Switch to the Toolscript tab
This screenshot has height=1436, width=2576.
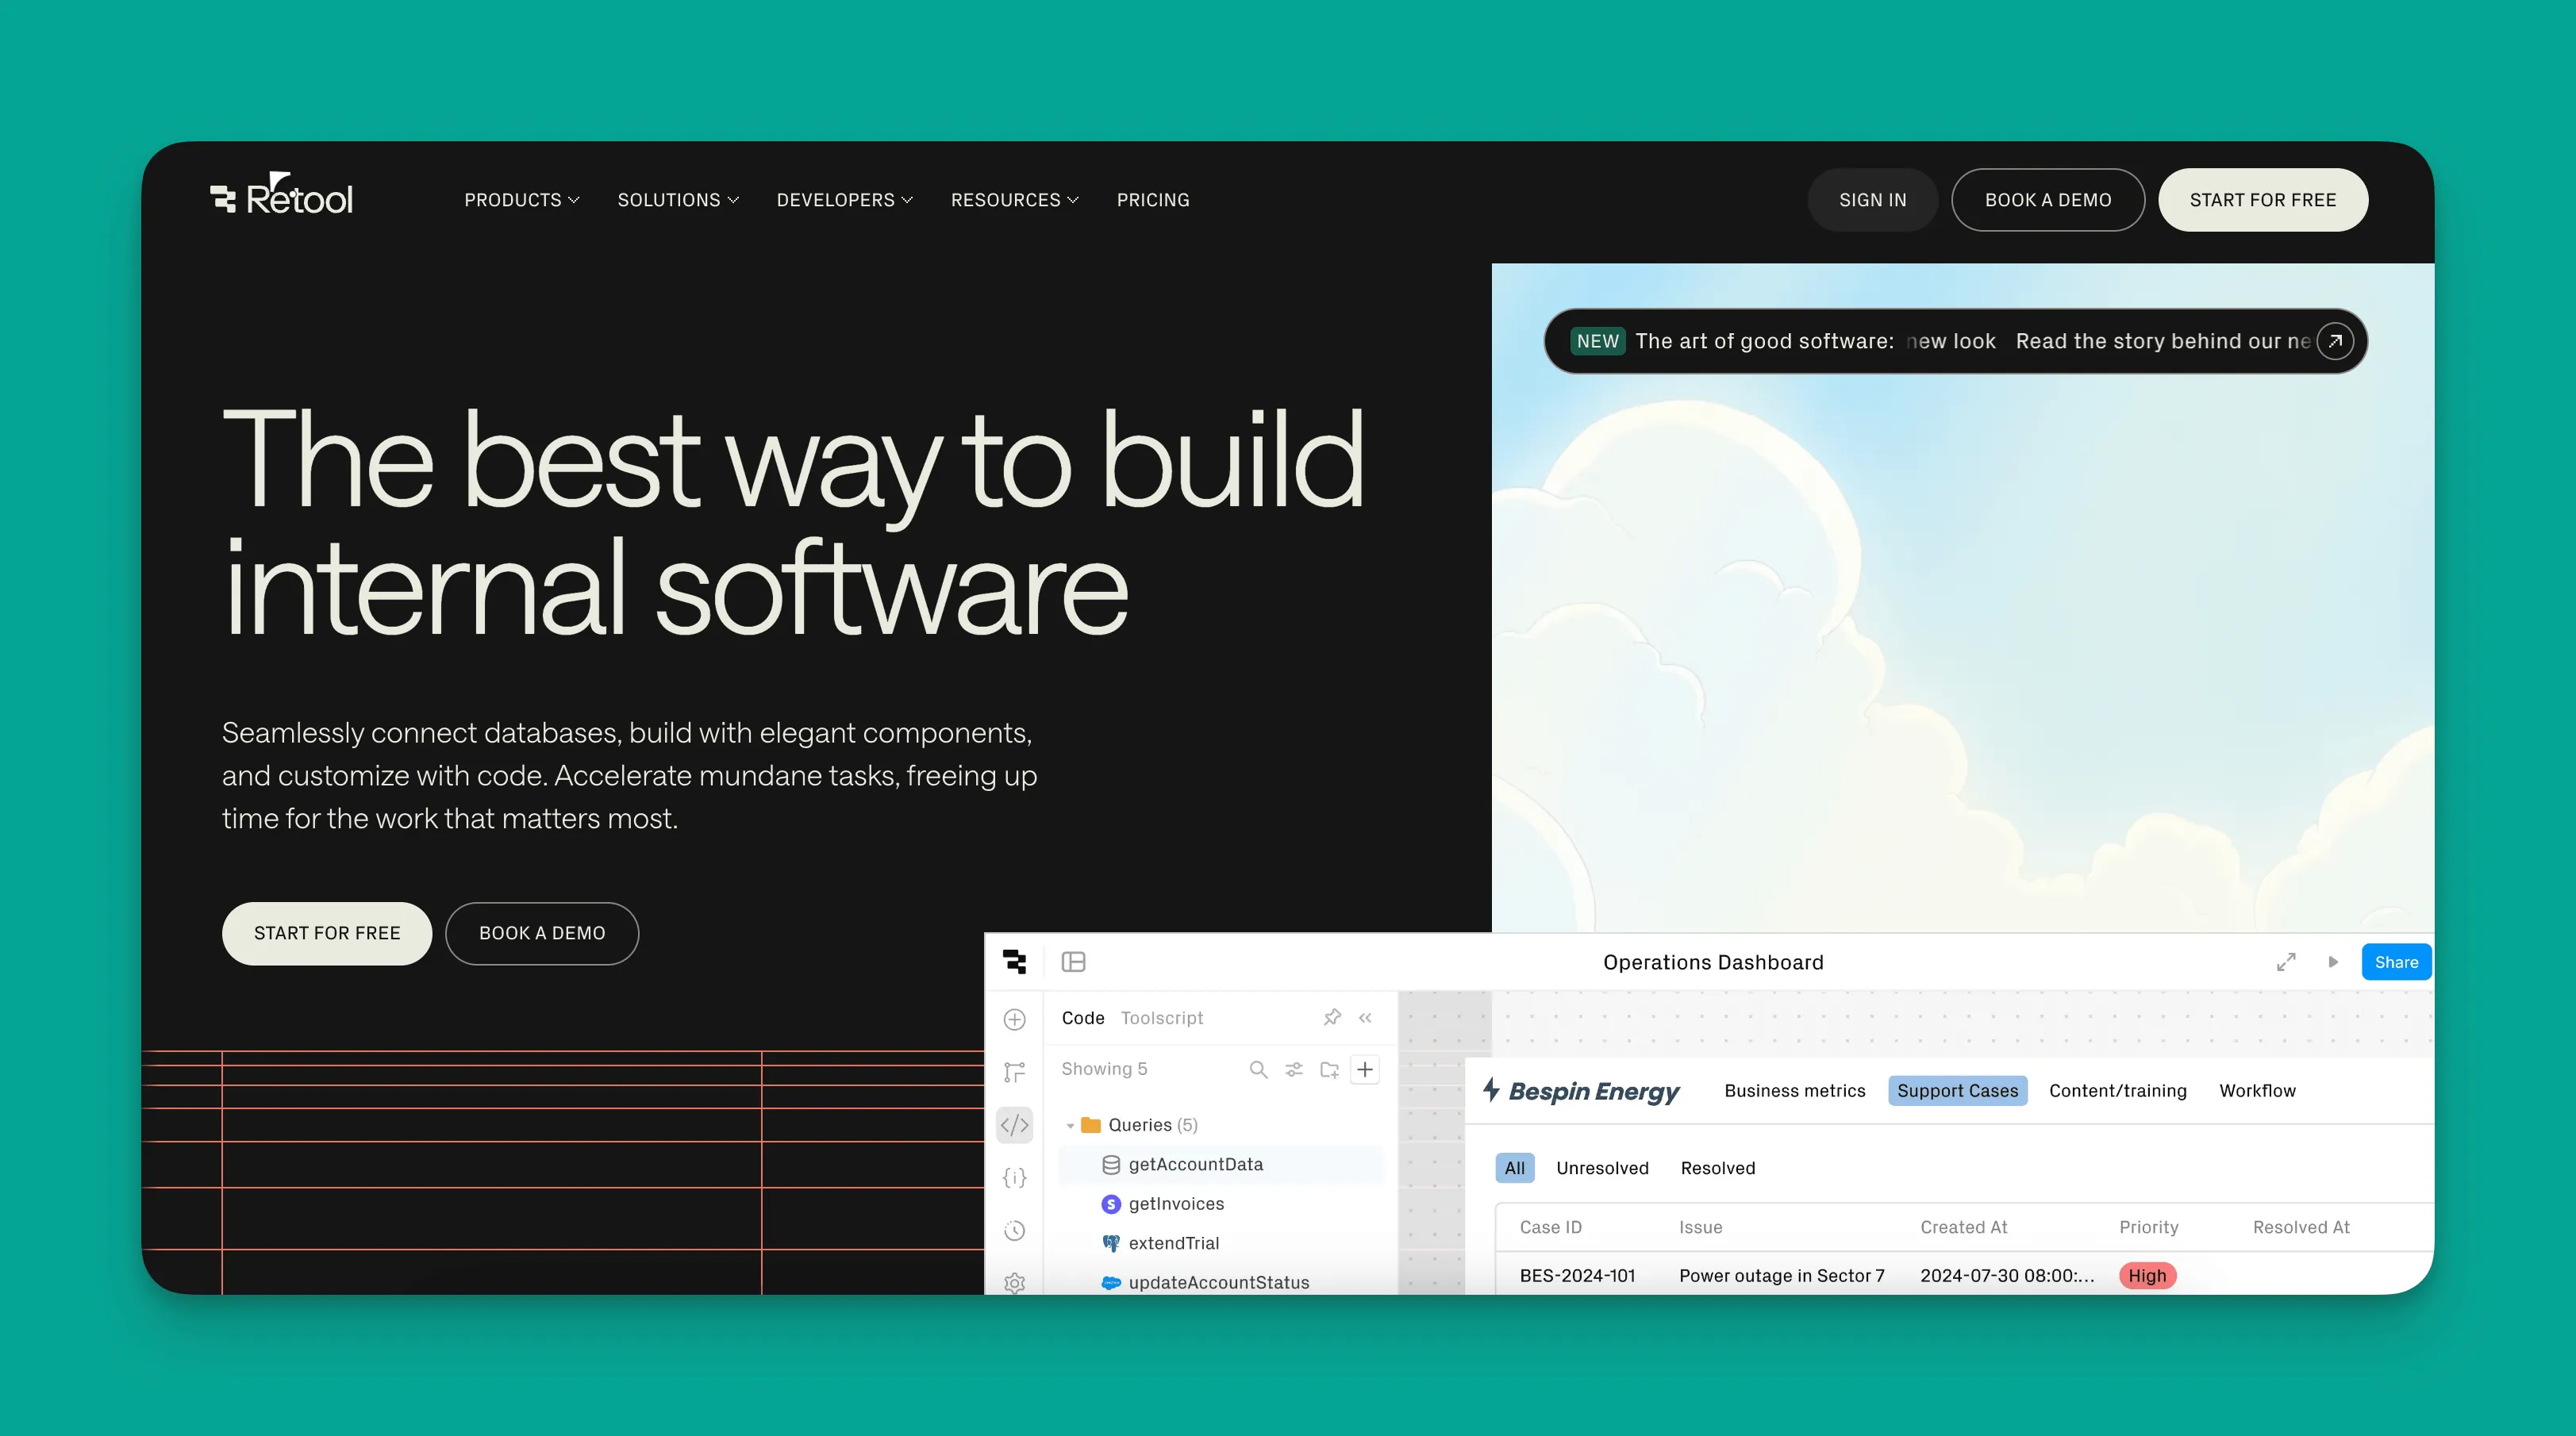[1161, 1017]
